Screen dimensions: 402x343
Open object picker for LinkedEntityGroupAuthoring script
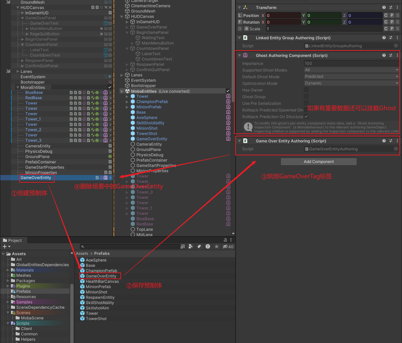(396, 46)
